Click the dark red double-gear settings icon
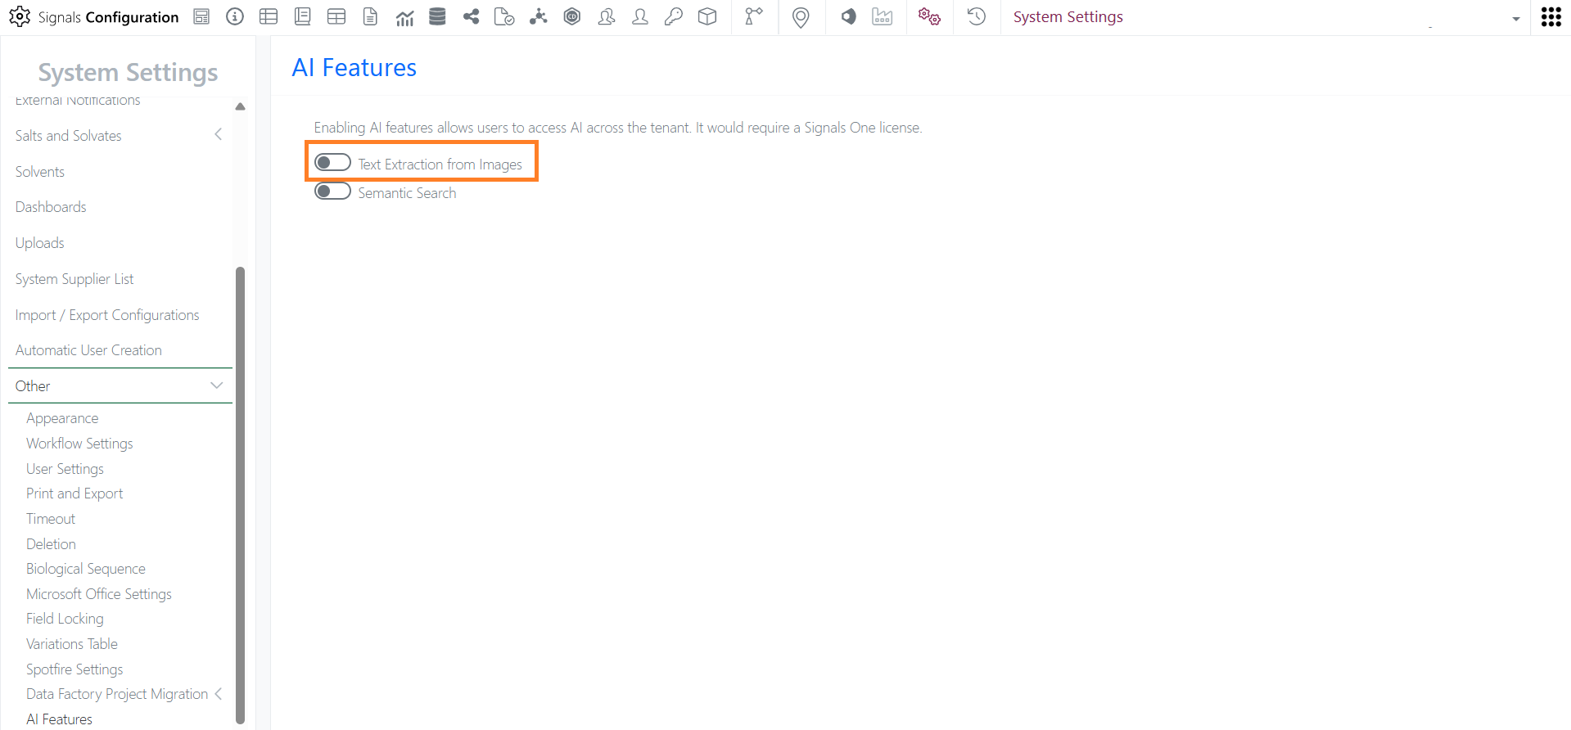Image resolution: width=1571 pixels, height=730 pixels. [x=929, y=16]
